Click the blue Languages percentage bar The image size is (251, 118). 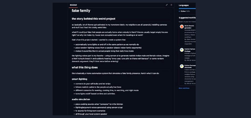[x=187, y=8]
